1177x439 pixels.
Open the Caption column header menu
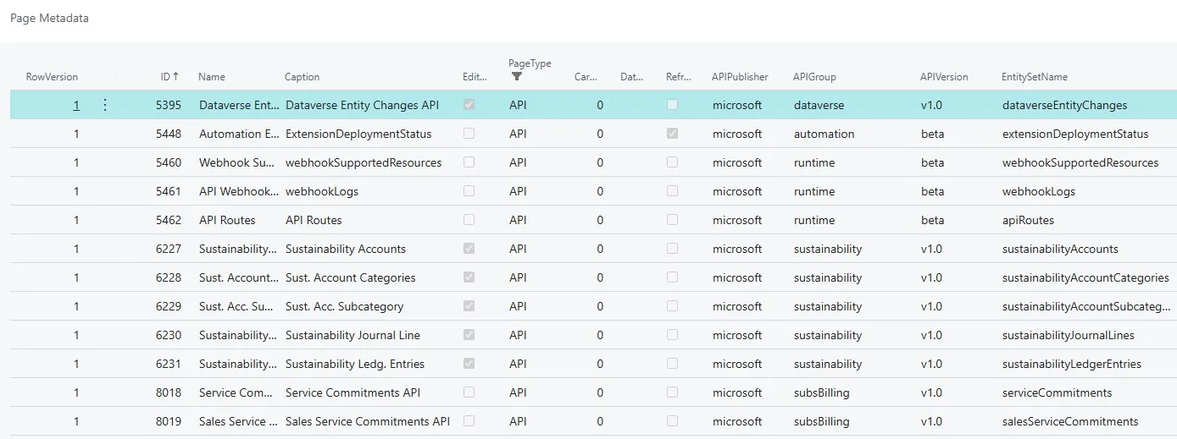[303, 77]
